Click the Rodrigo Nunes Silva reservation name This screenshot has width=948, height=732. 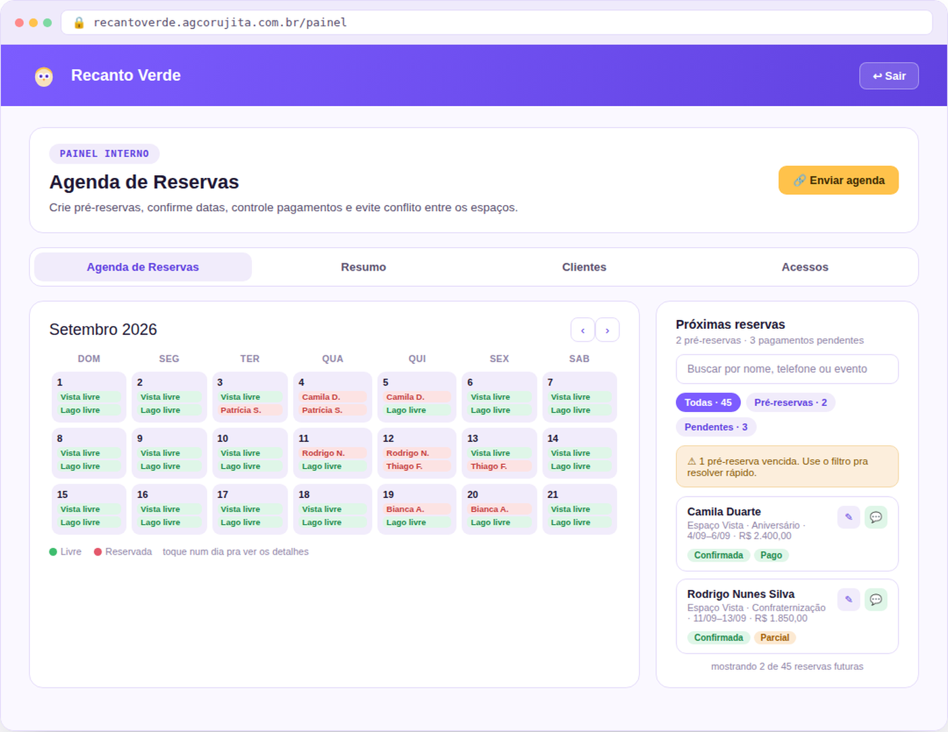coord(741,595)
